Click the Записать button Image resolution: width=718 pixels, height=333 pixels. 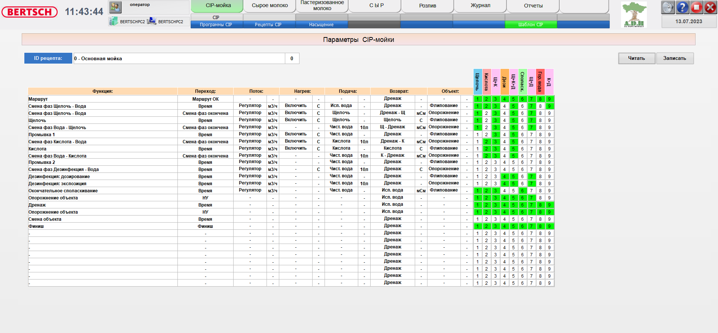(675, 58)
